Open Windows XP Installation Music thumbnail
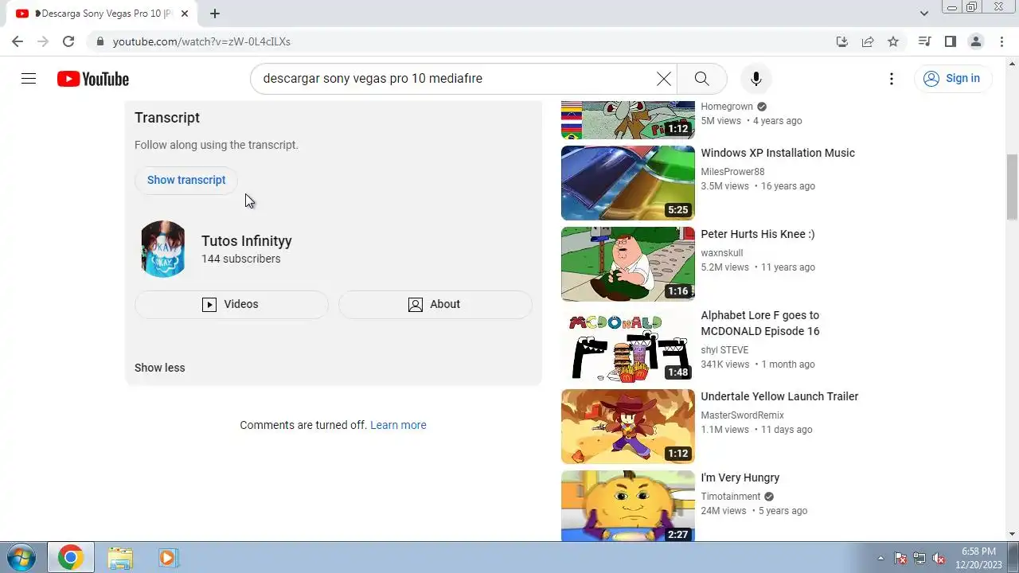Image resolution: width=1019 pixels, height=573 pixels. tap(628, 183)
